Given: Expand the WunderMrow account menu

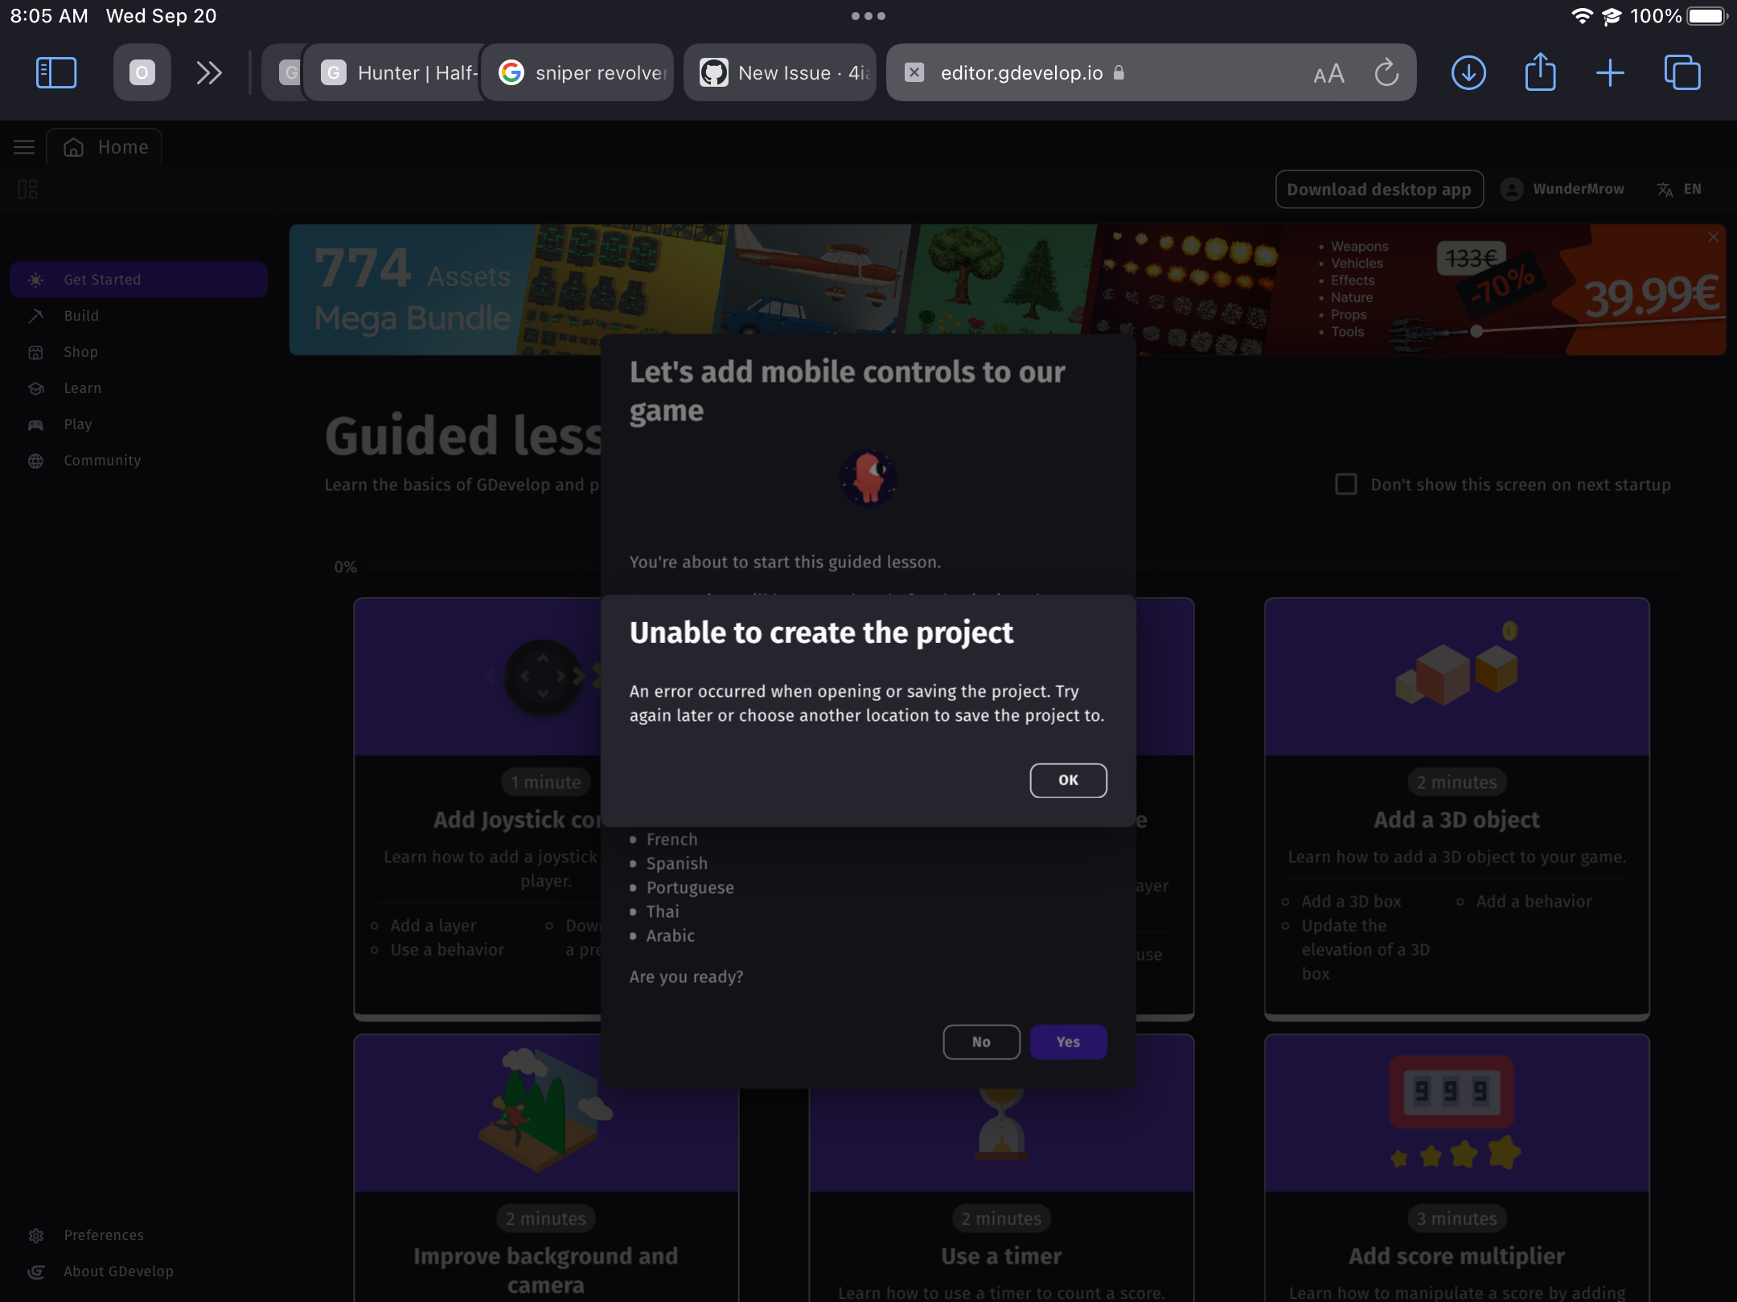Looking at the screenshot, I should (1562, 189).
